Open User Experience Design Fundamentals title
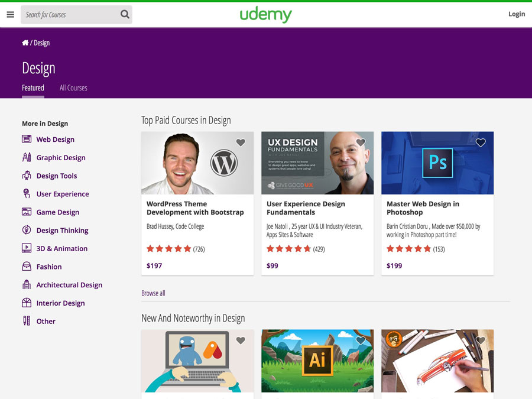This screenshot has width=532, height=399. 306,208
